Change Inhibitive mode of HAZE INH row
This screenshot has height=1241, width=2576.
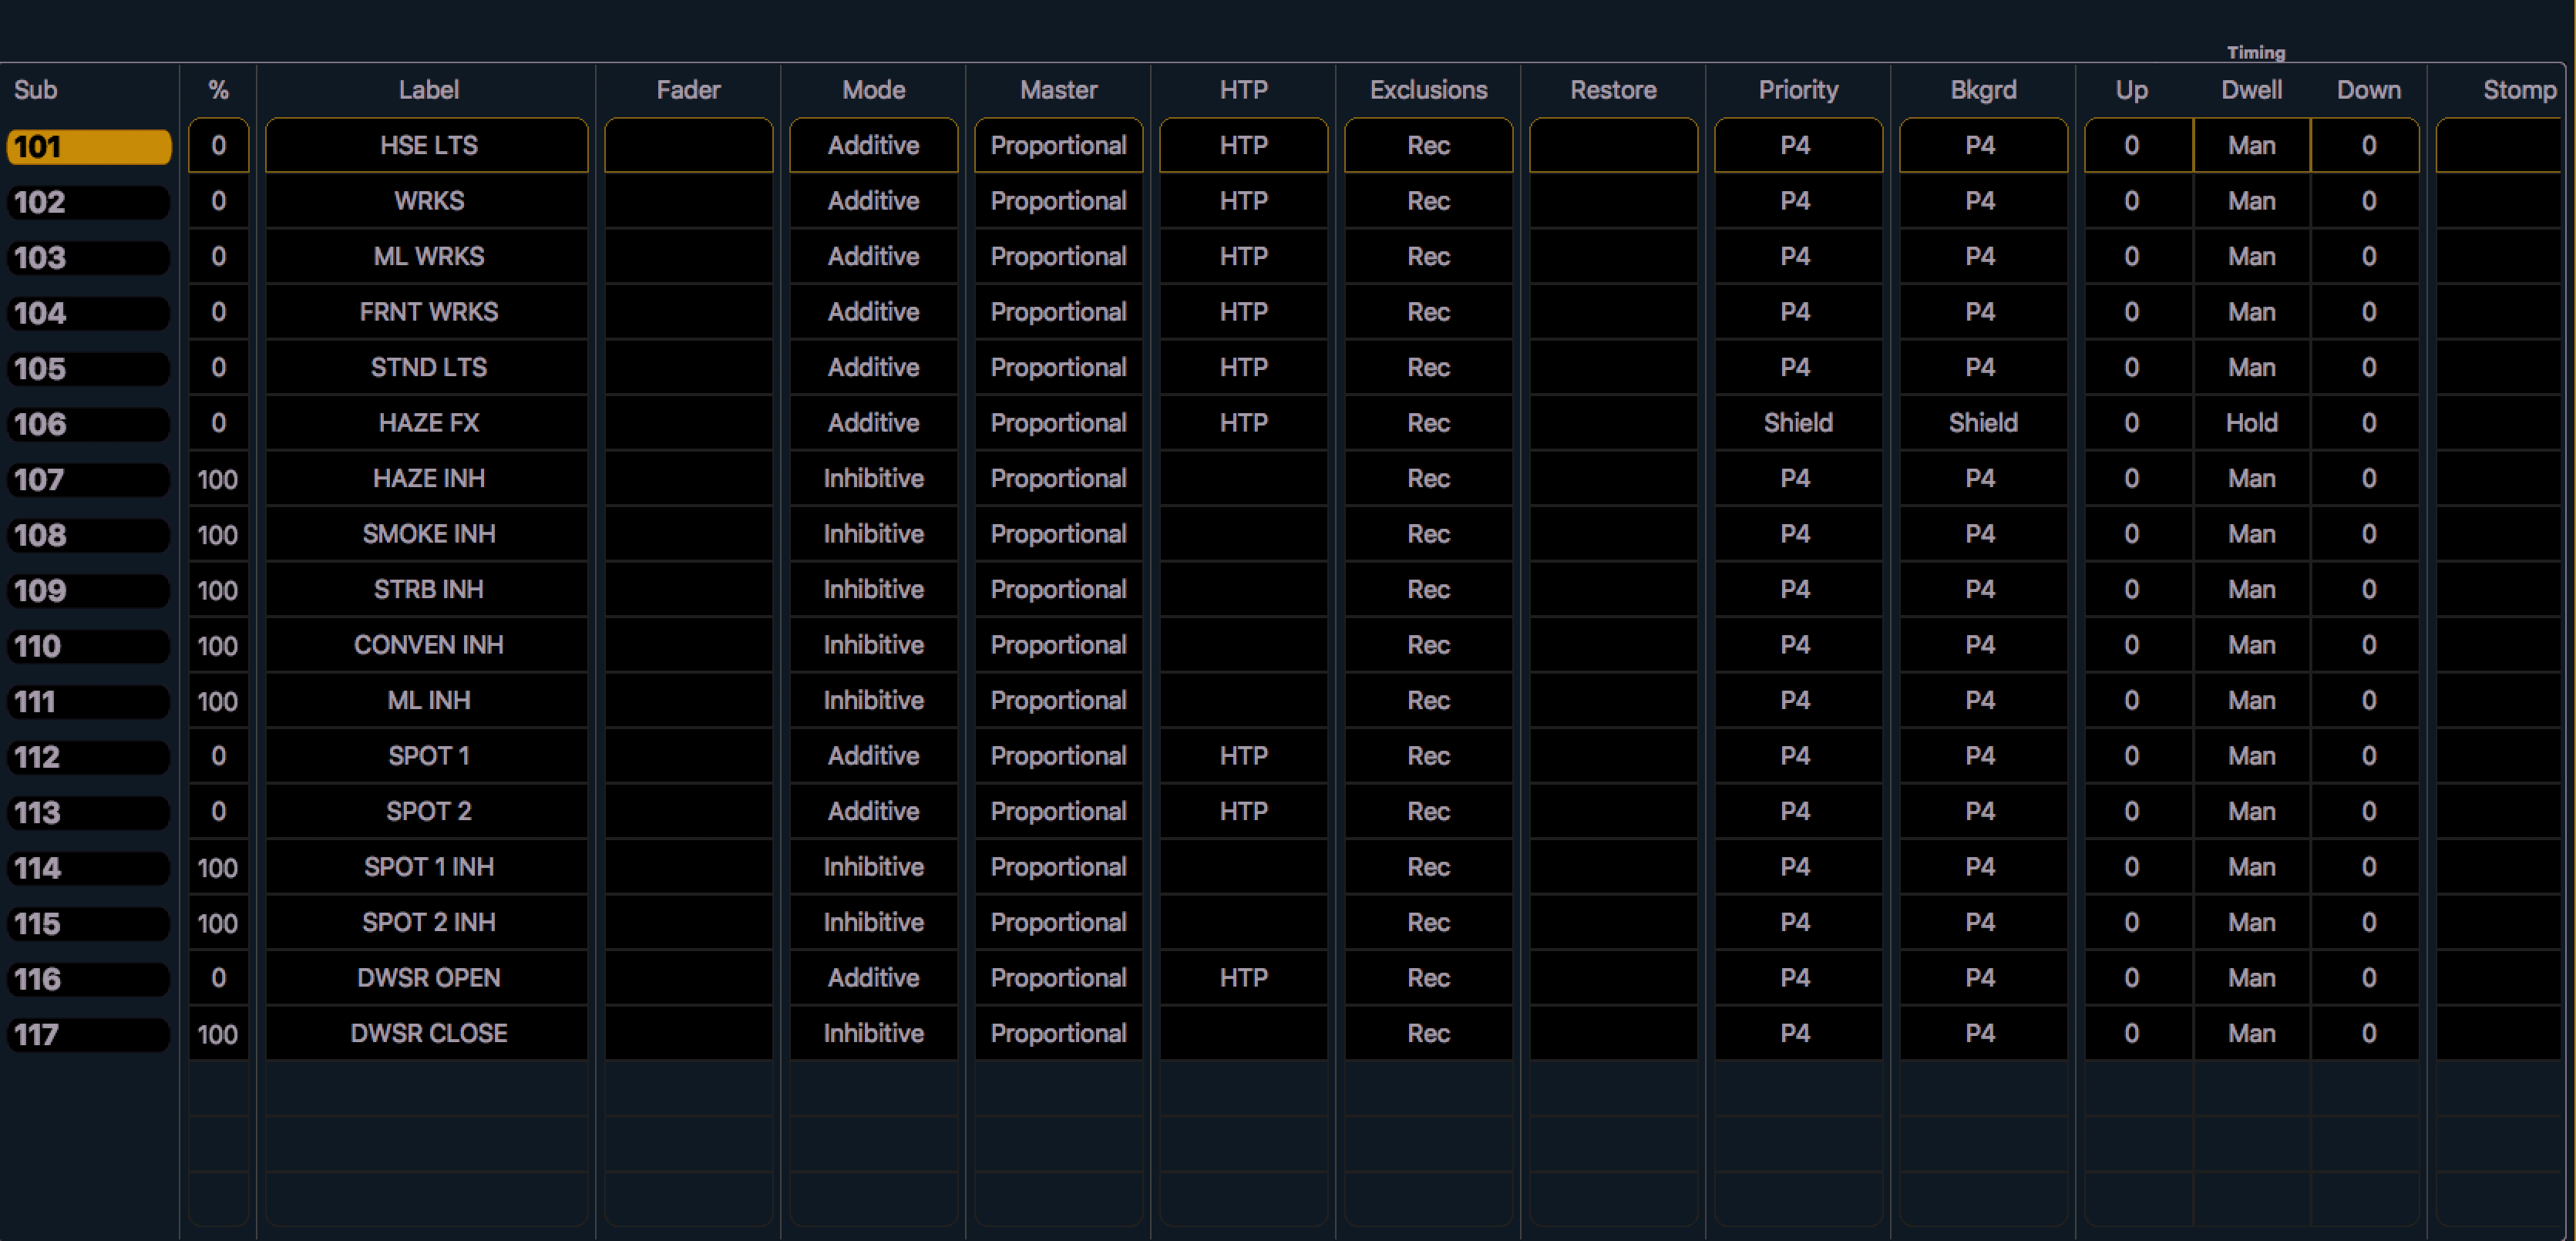873,479
